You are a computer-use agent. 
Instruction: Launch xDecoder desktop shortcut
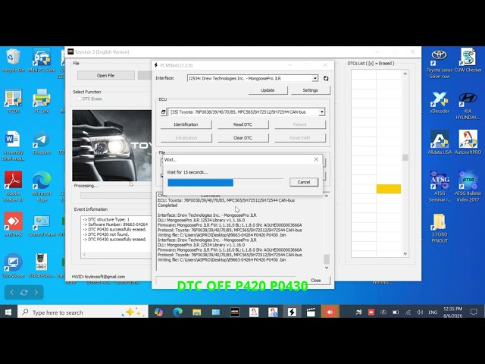click(440, 102)
